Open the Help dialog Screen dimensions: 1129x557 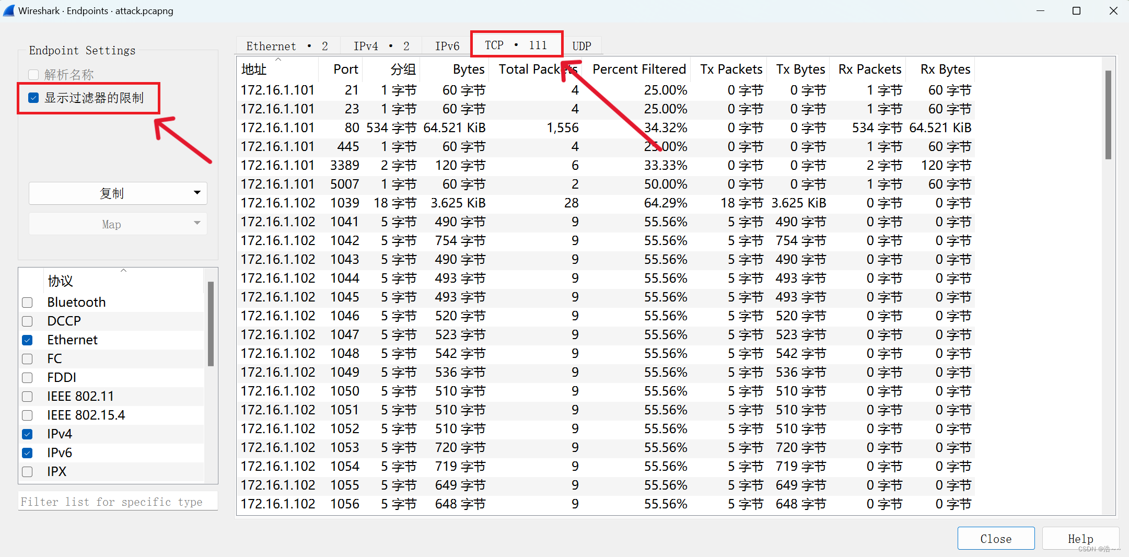[1079, 538]
